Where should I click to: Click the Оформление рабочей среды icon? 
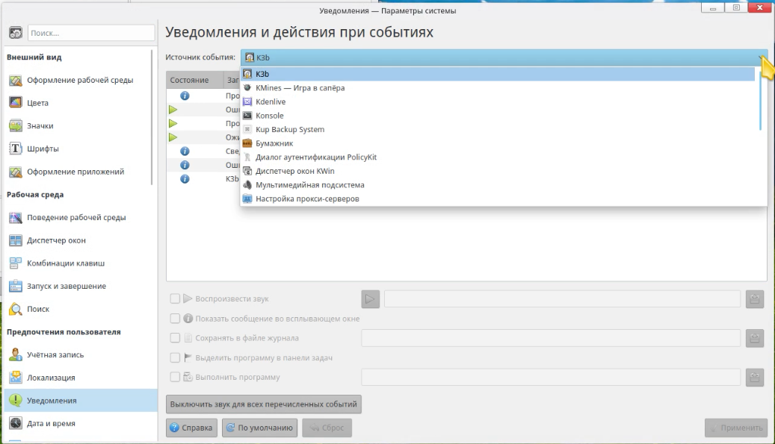[x=16, y=80]
